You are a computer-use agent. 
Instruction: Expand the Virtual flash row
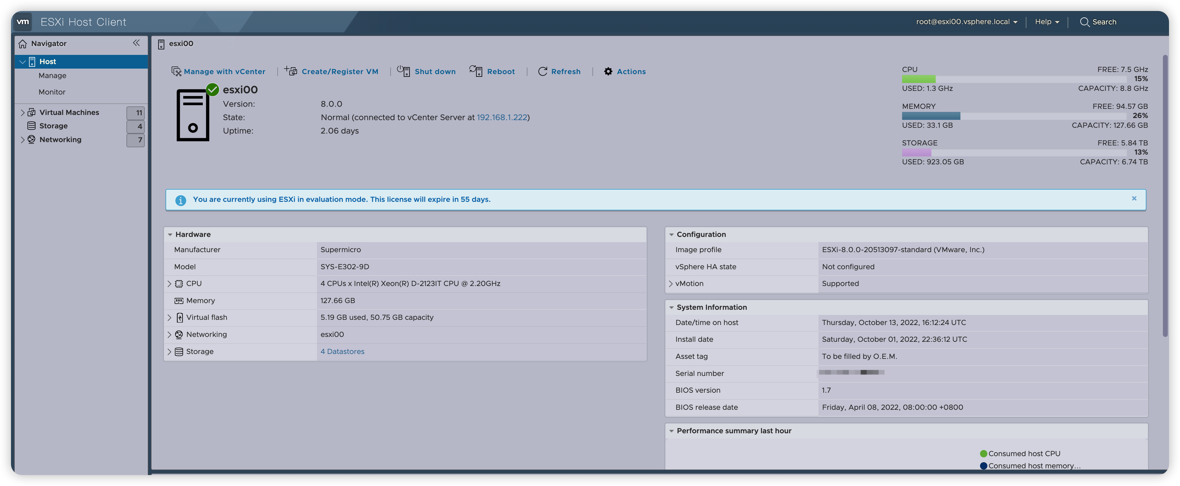point(169,318)
